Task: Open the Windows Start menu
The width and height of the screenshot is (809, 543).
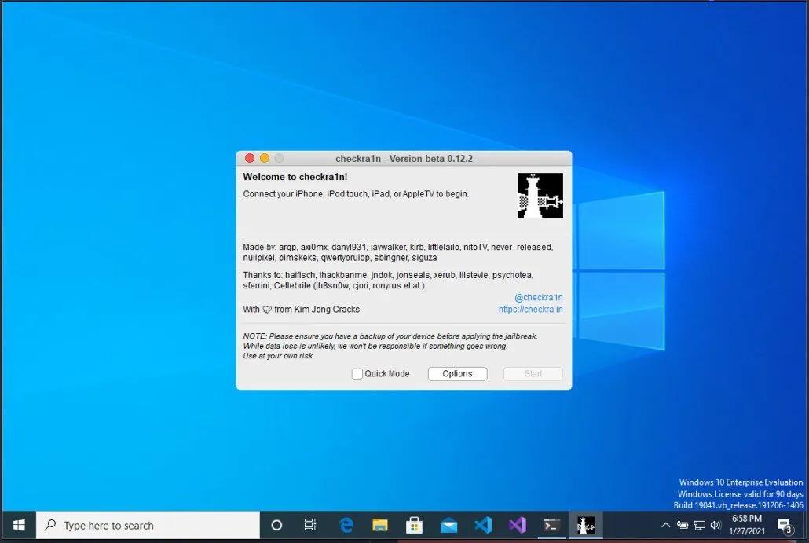Action: pos(18,525)
